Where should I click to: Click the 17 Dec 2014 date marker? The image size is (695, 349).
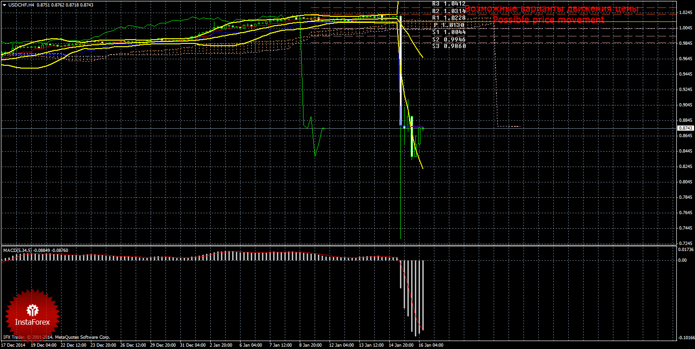14,346
